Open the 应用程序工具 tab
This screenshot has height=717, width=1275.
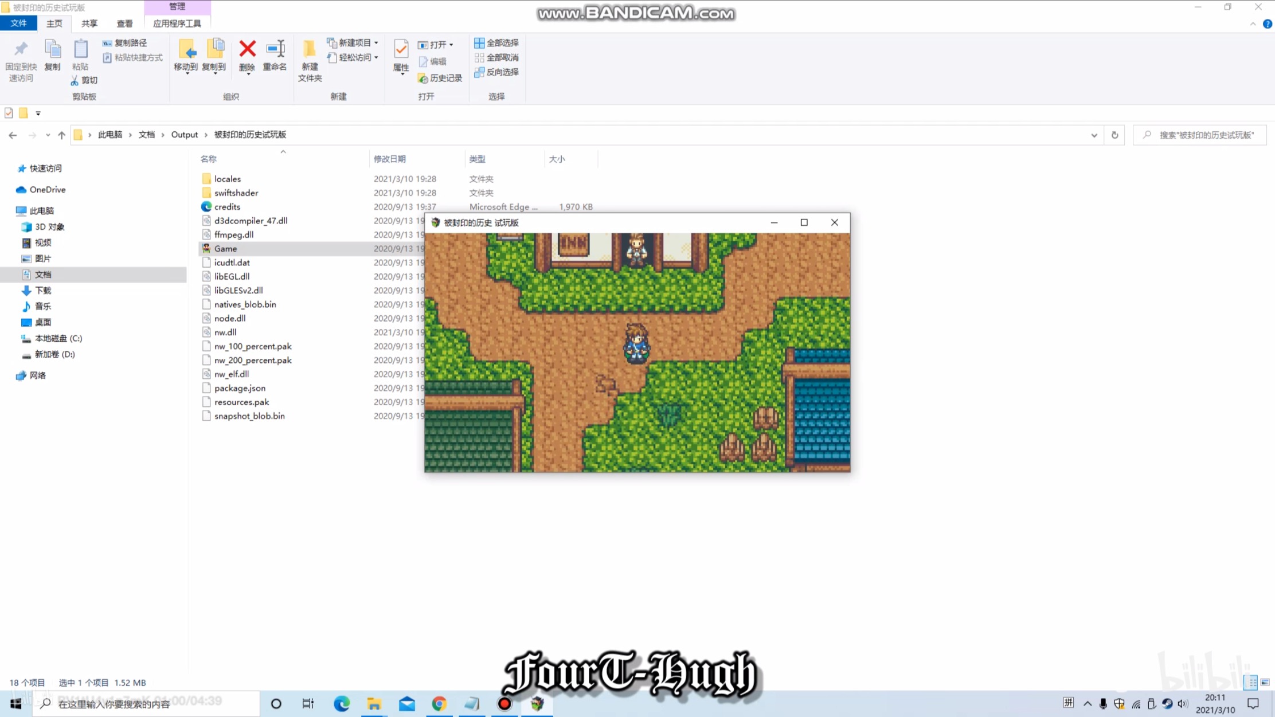(x=177, y=23)
